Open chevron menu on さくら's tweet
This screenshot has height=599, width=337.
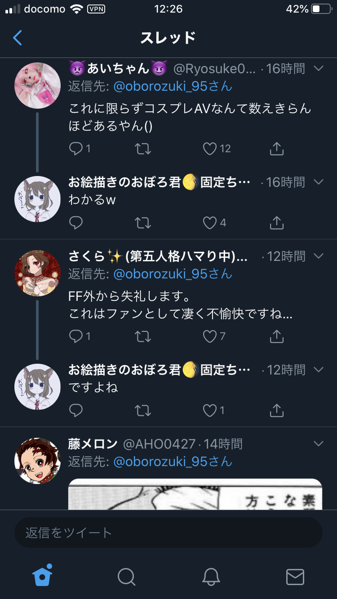(x=318, y=256)
